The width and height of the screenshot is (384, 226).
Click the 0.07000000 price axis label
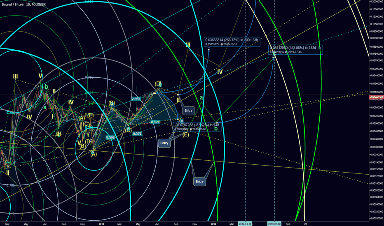pos(377,38)
